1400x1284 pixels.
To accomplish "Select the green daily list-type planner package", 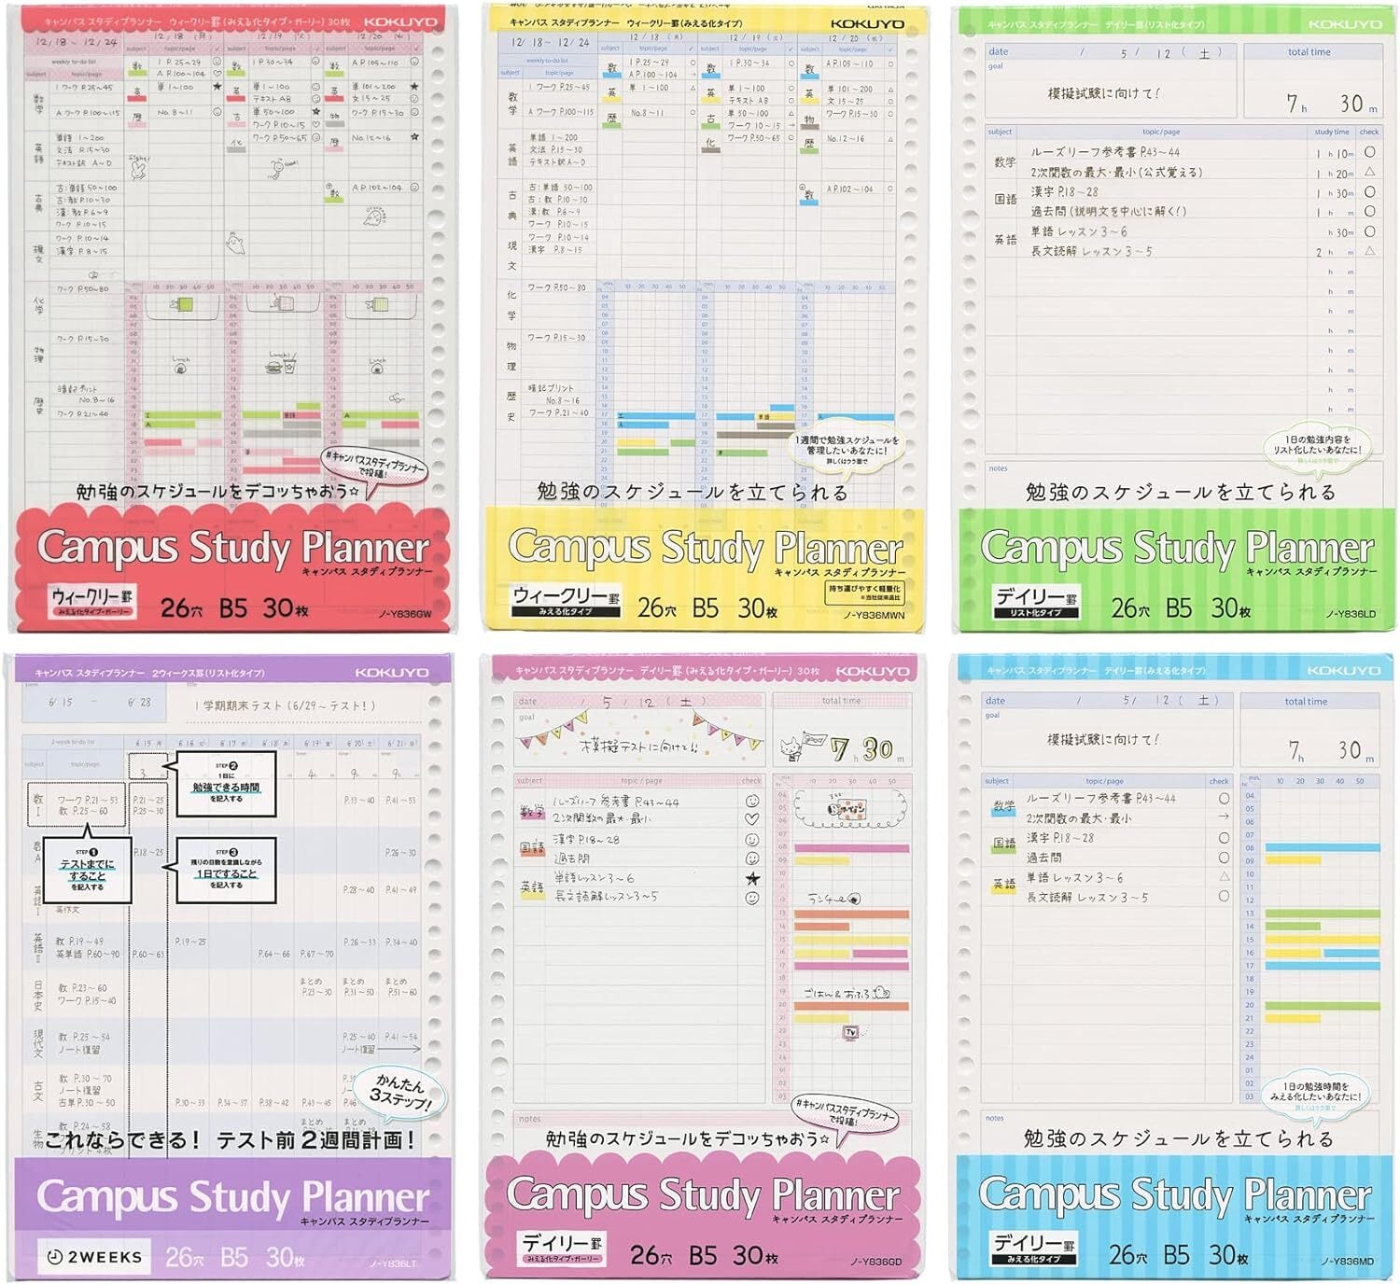I will click(x=1174, y=317).
